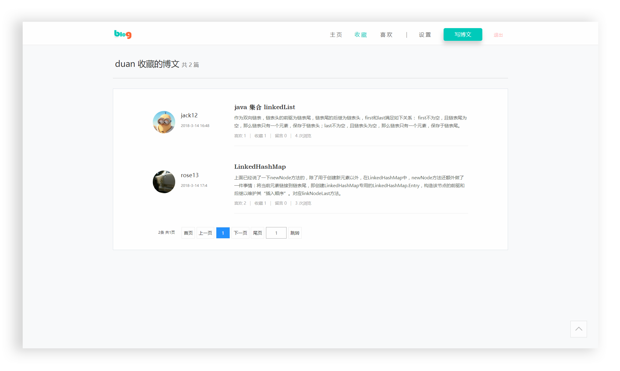Focus the page number input field
This screenshot has width=620, height=371.
(276, 233)
